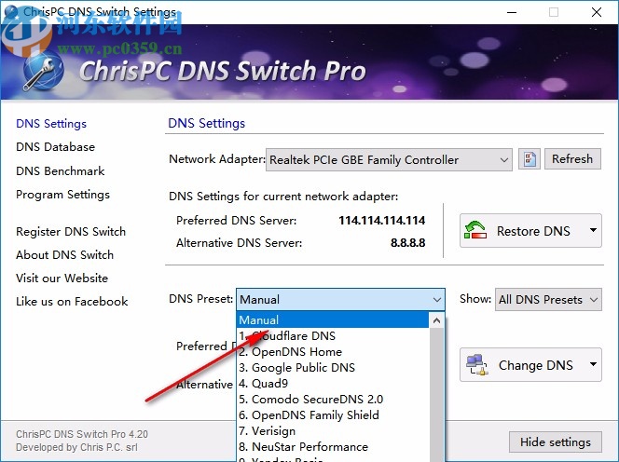Click Register DNS Switch link
The width and height of the screenshot is (619, 462).
(x=71, y=232)
